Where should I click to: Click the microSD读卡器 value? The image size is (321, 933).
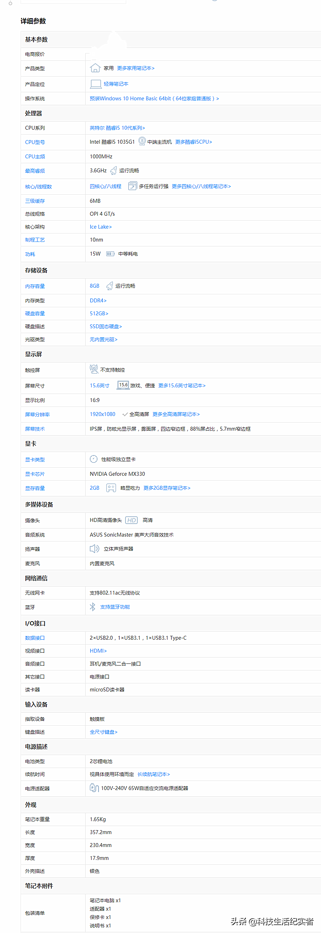pyautogui.click(x=107, y=690)
